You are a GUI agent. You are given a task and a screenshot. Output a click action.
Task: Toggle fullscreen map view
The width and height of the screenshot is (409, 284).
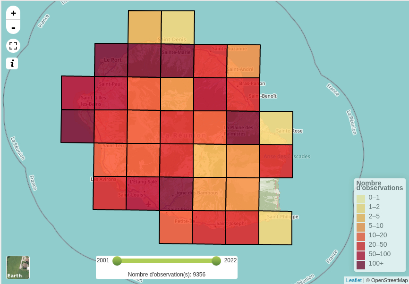pos(13,46)
